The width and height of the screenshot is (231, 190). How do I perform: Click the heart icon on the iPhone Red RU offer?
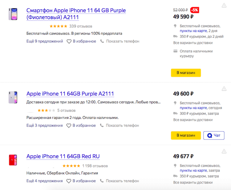[69, 181]
